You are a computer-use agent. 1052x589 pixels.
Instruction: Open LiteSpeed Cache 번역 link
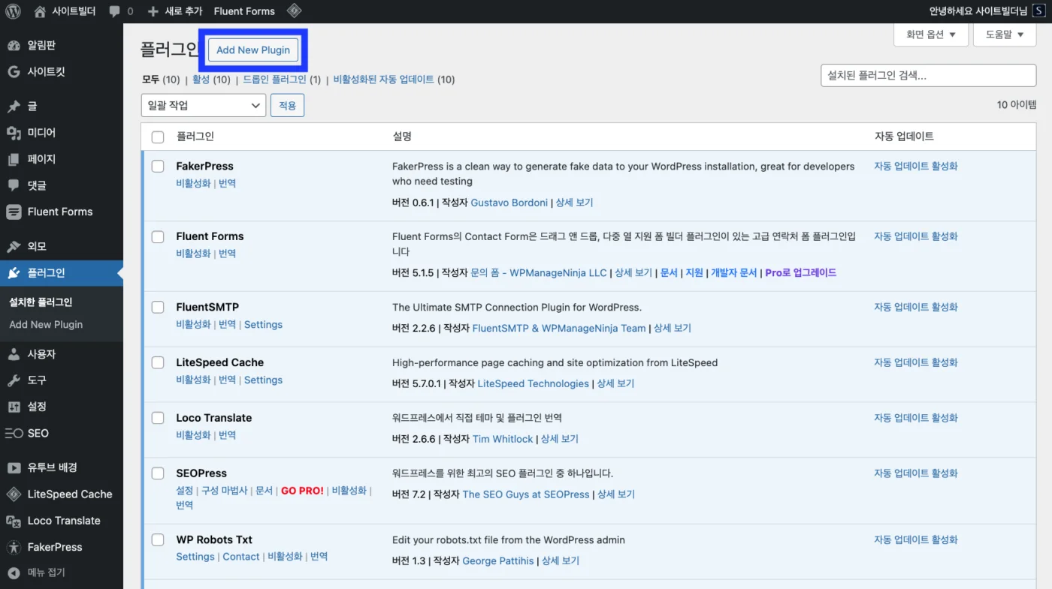point(227,380)
